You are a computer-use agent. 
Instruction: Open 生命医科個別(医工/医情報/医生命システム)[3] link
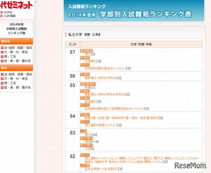point(117,109)
